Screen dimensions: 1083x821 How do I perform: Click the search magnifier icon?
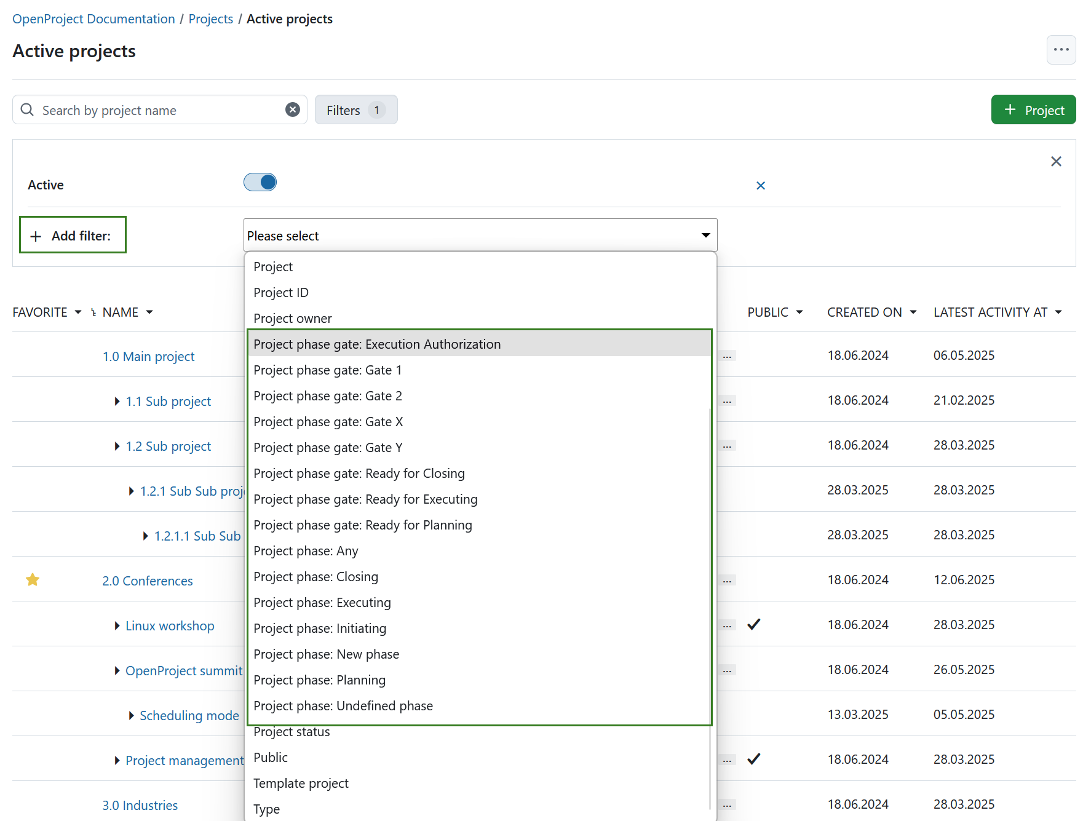tap(26, 109)
